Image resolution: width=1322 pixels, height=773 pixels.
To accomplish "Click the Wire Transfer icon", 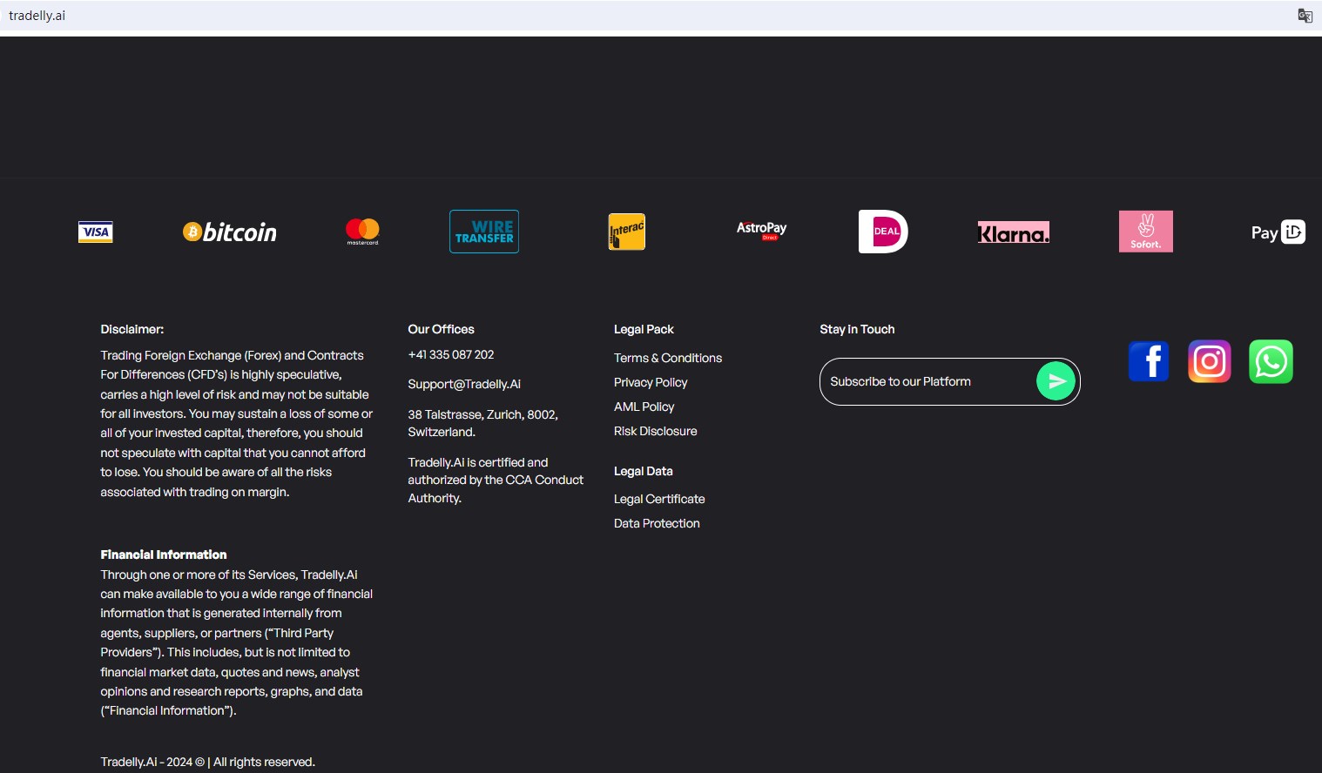I will click(484, 232).
